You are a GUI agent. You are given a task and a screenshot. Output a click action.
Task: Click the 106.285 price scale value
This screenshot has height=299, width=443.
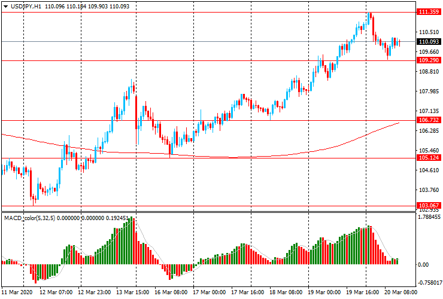(429, 131)
